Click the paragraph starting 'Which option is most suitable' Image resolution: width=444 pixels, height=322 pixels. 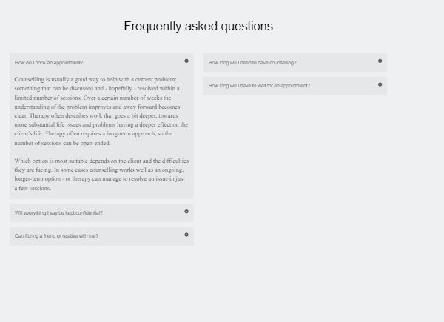pos(101,174)
